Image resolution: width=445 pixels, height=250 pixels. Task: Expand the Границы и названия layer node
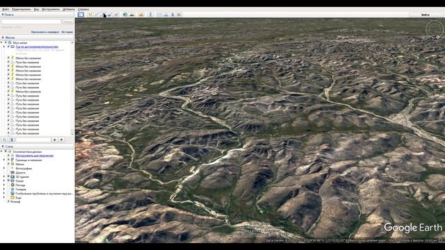click(x=4, y=160)
